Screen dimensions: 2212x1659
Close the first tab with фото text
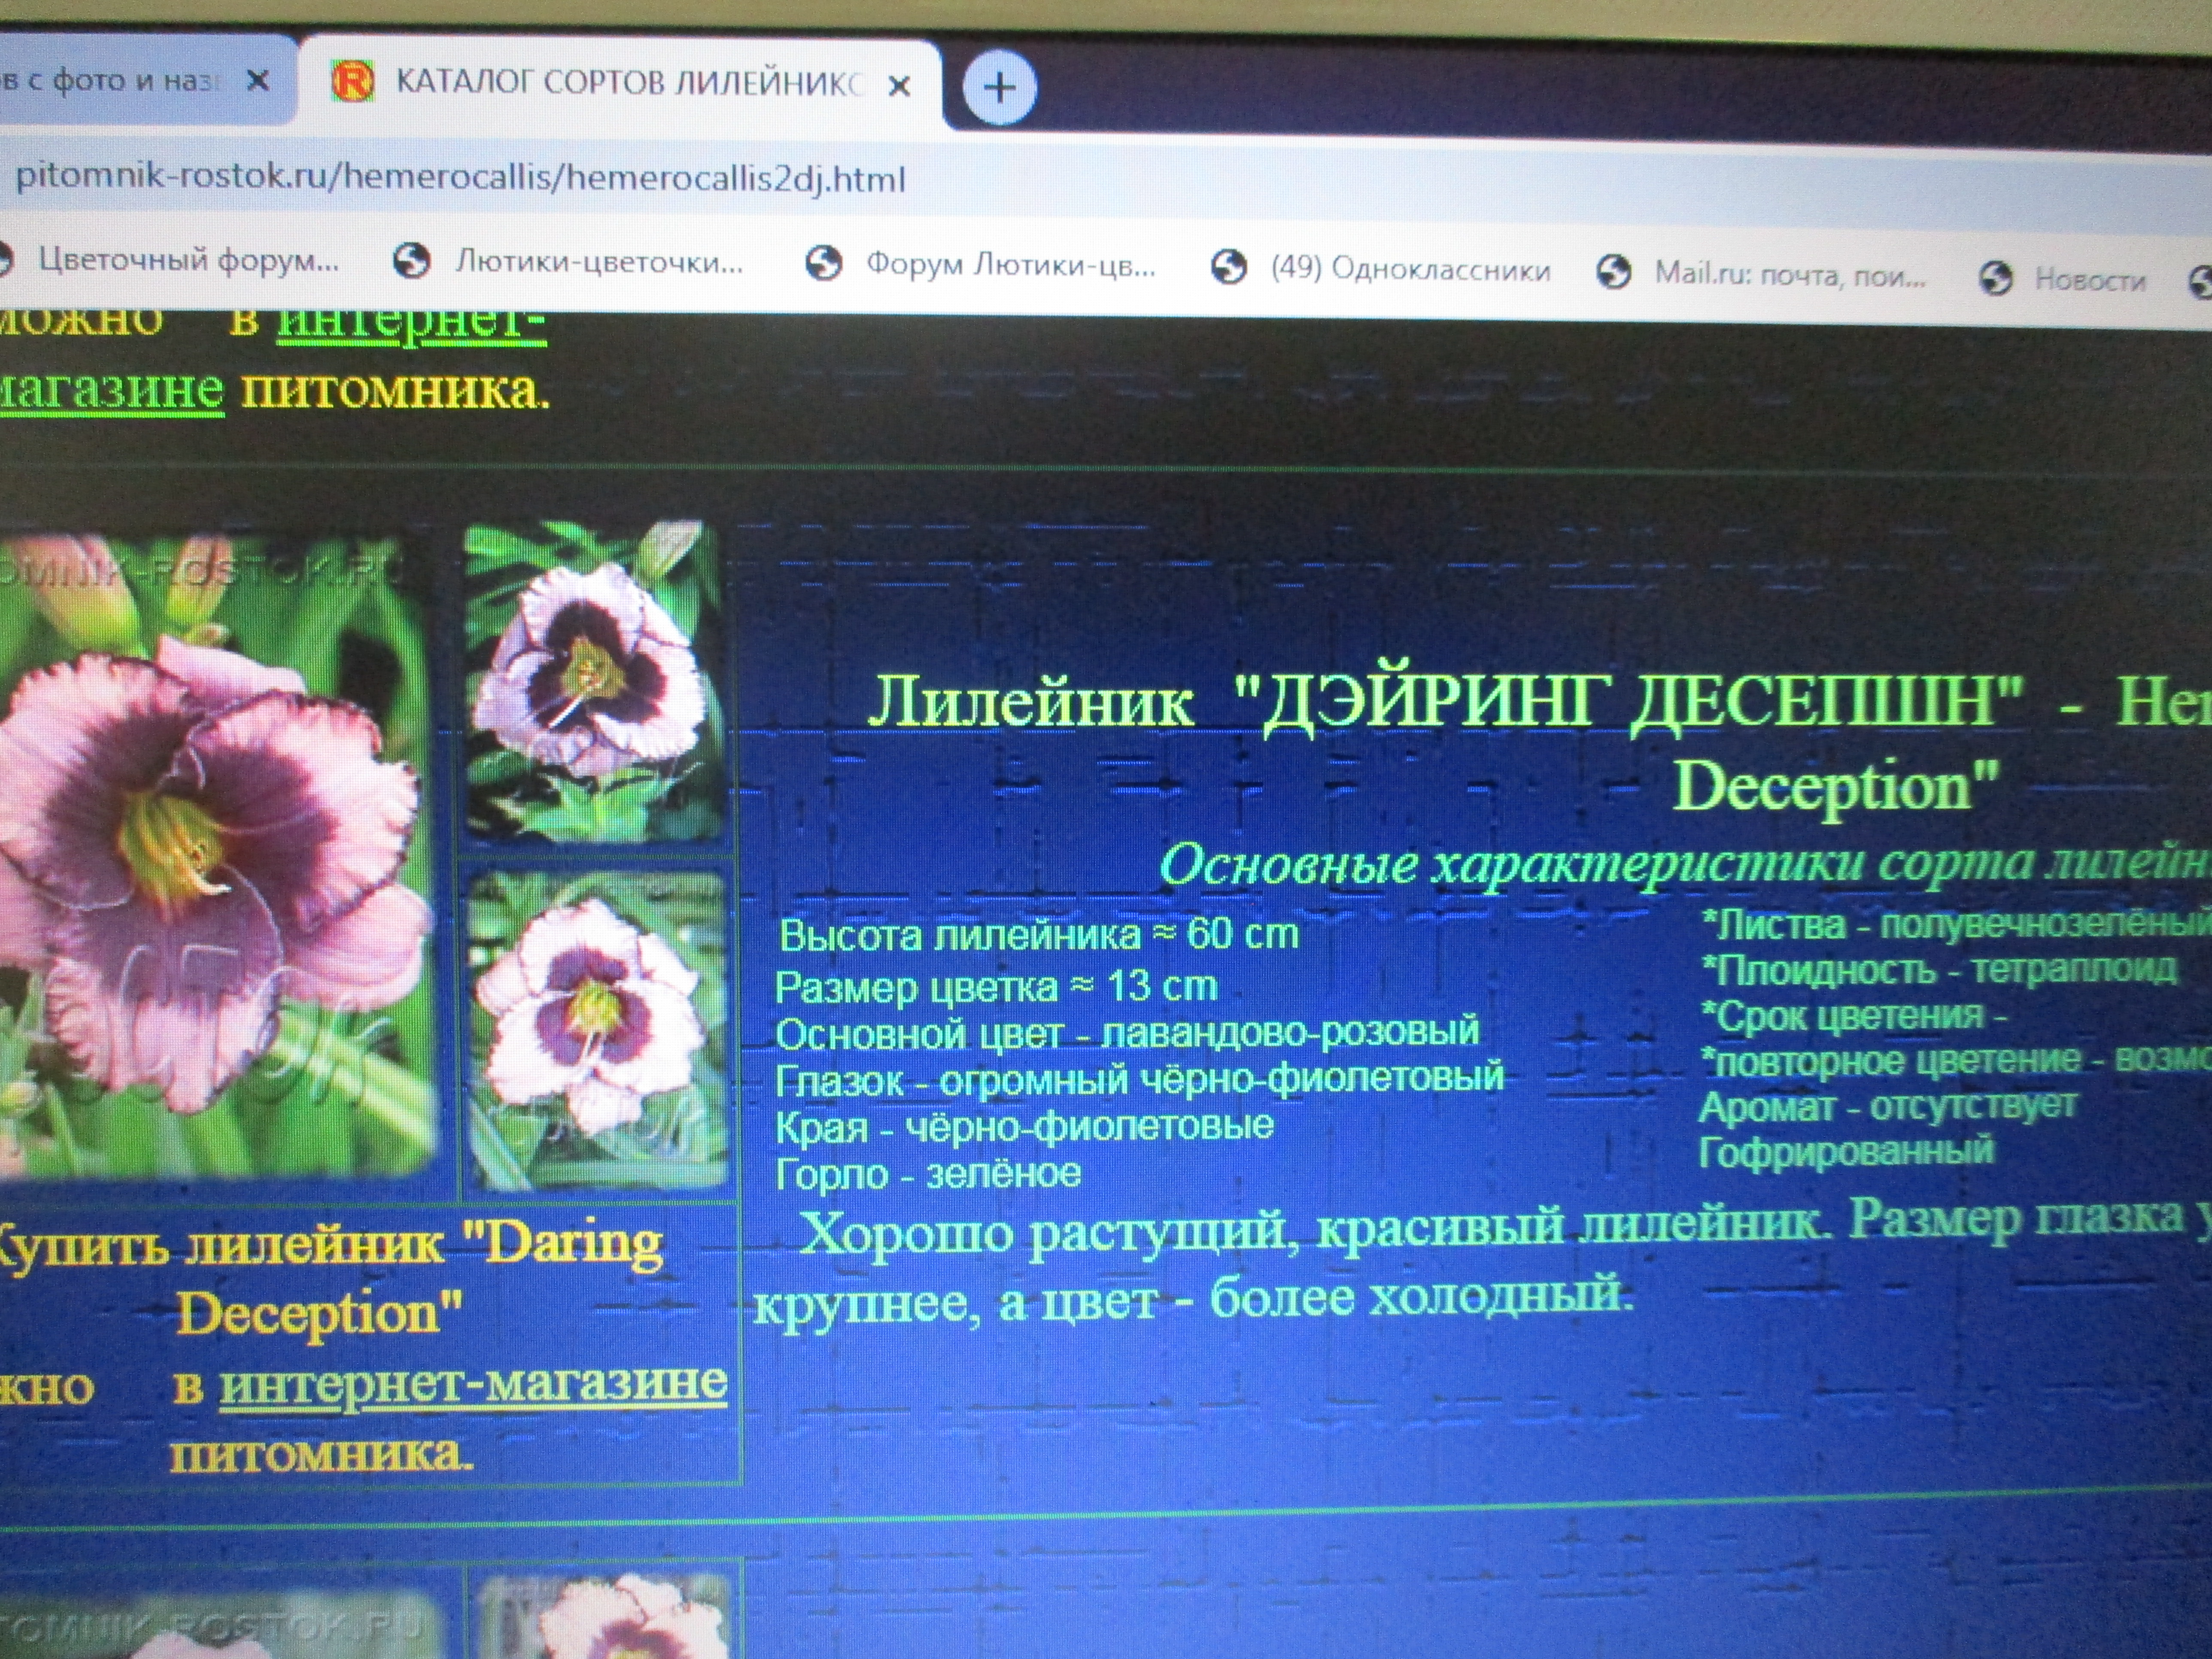258,80
